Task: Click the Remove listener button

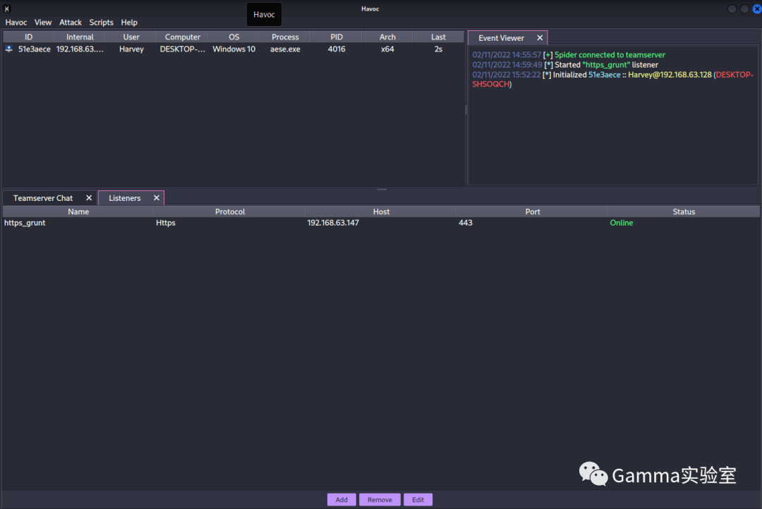Action: pyautogui.click(x=380, y=500)
